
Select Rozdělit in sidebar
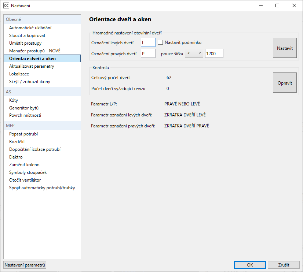(x=42, y=142)
